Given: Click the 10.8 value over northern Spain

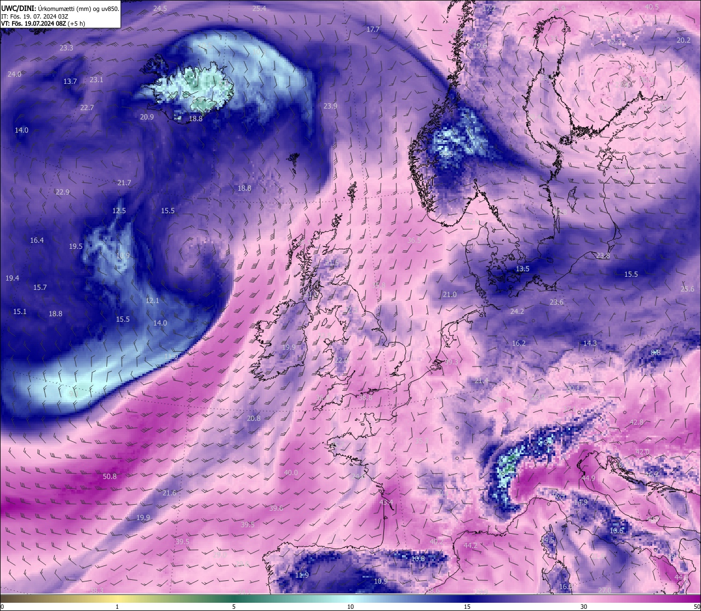Looking at the screenshot, I should tap(418, 558).
